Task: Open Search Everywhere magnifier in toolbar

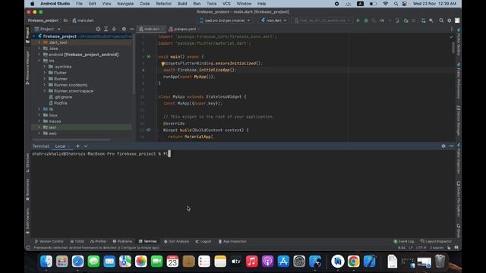Action: click(x=441, y=20)
